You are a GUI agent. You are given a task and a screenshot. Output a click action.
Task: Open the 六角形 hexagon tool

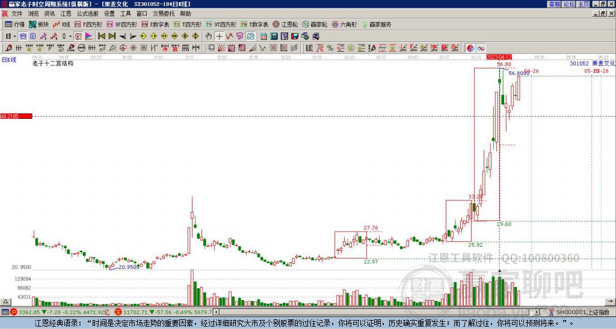(344, 24)
